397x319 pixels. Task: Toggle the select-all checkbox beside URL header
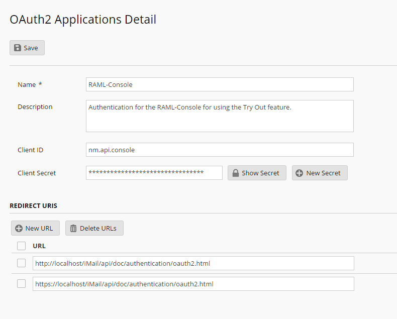click(21, 246)
